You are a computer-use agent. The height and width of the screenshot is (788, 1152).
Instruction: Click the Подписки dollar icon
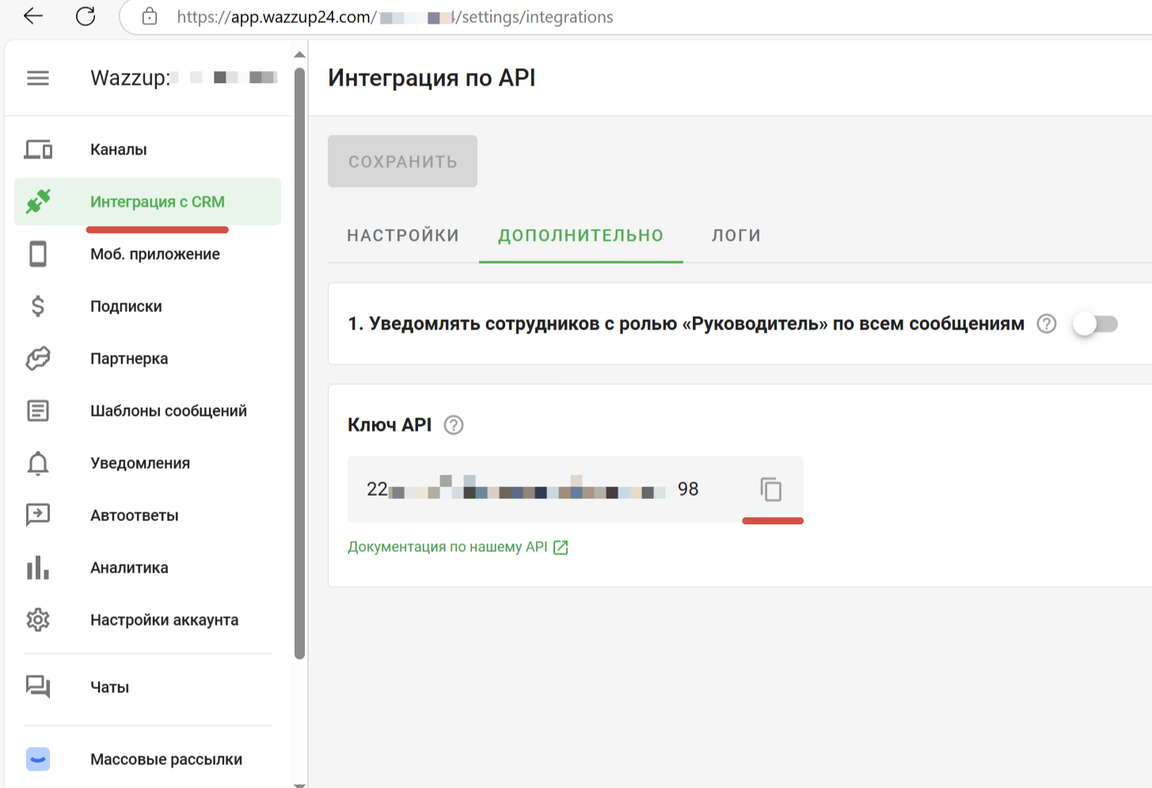[38, 306]
